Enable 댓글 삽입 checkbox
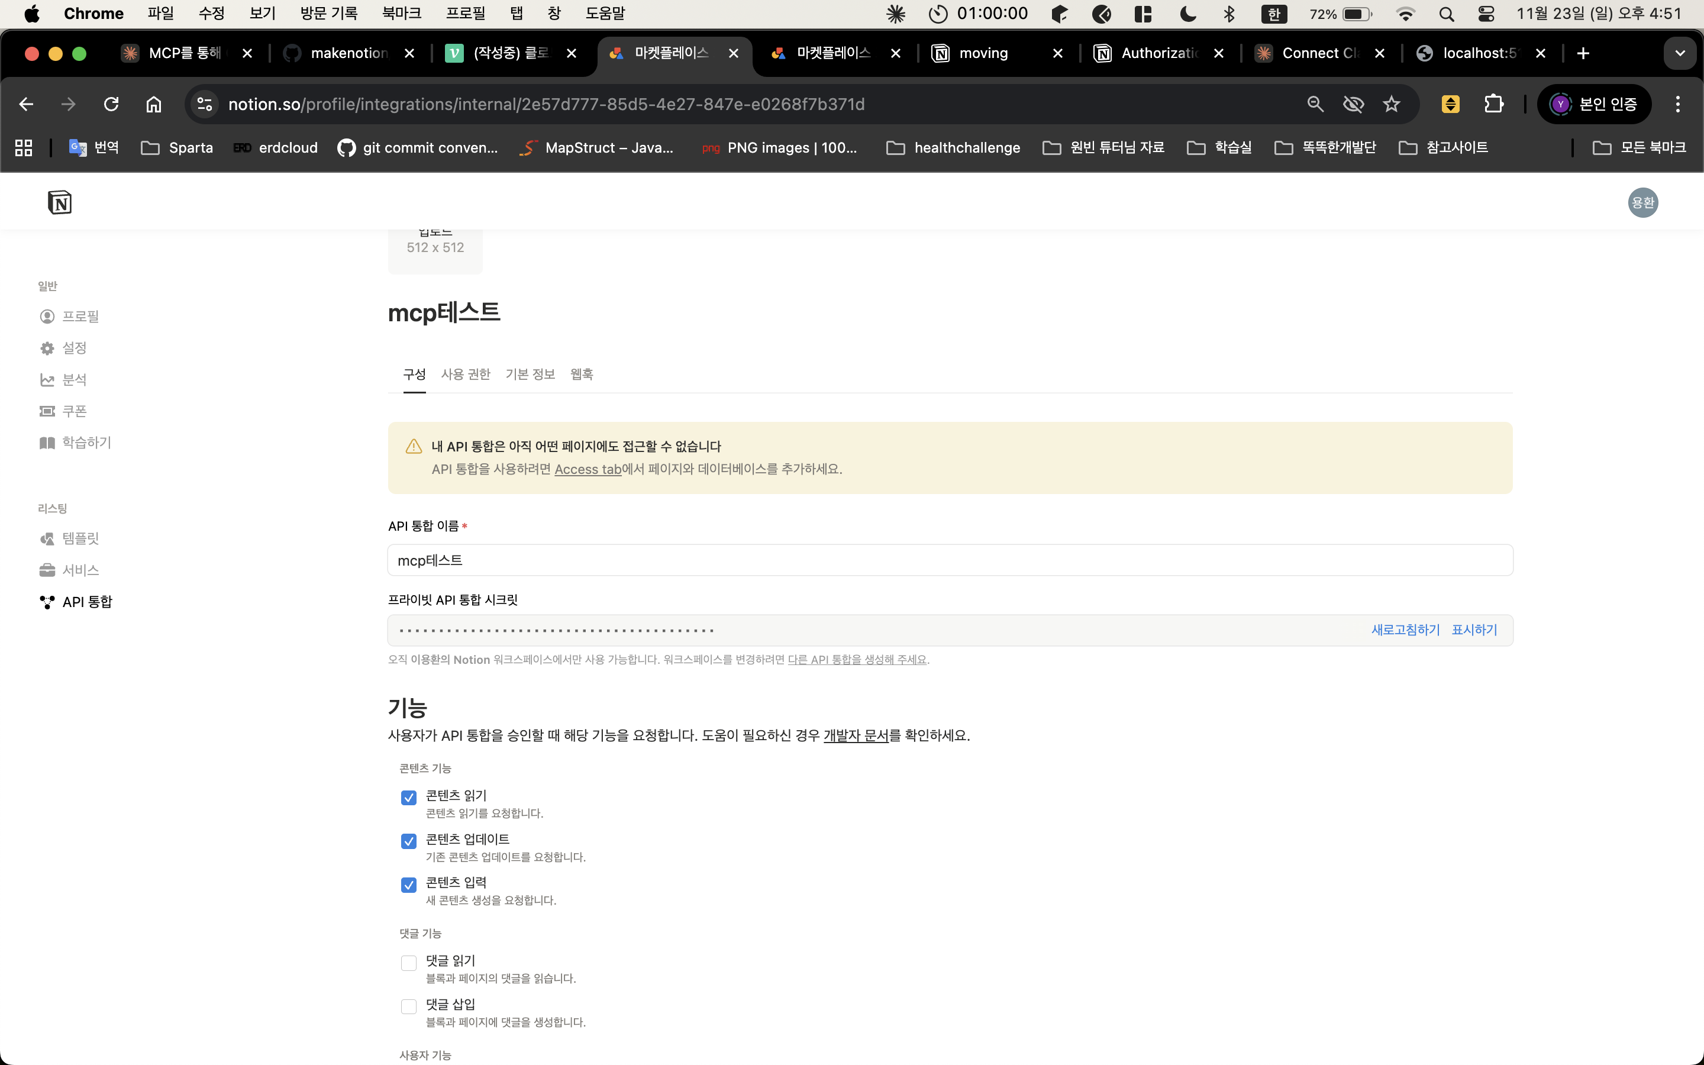Viewport: 1704px width, 1065px height. tap(408, 1006)
